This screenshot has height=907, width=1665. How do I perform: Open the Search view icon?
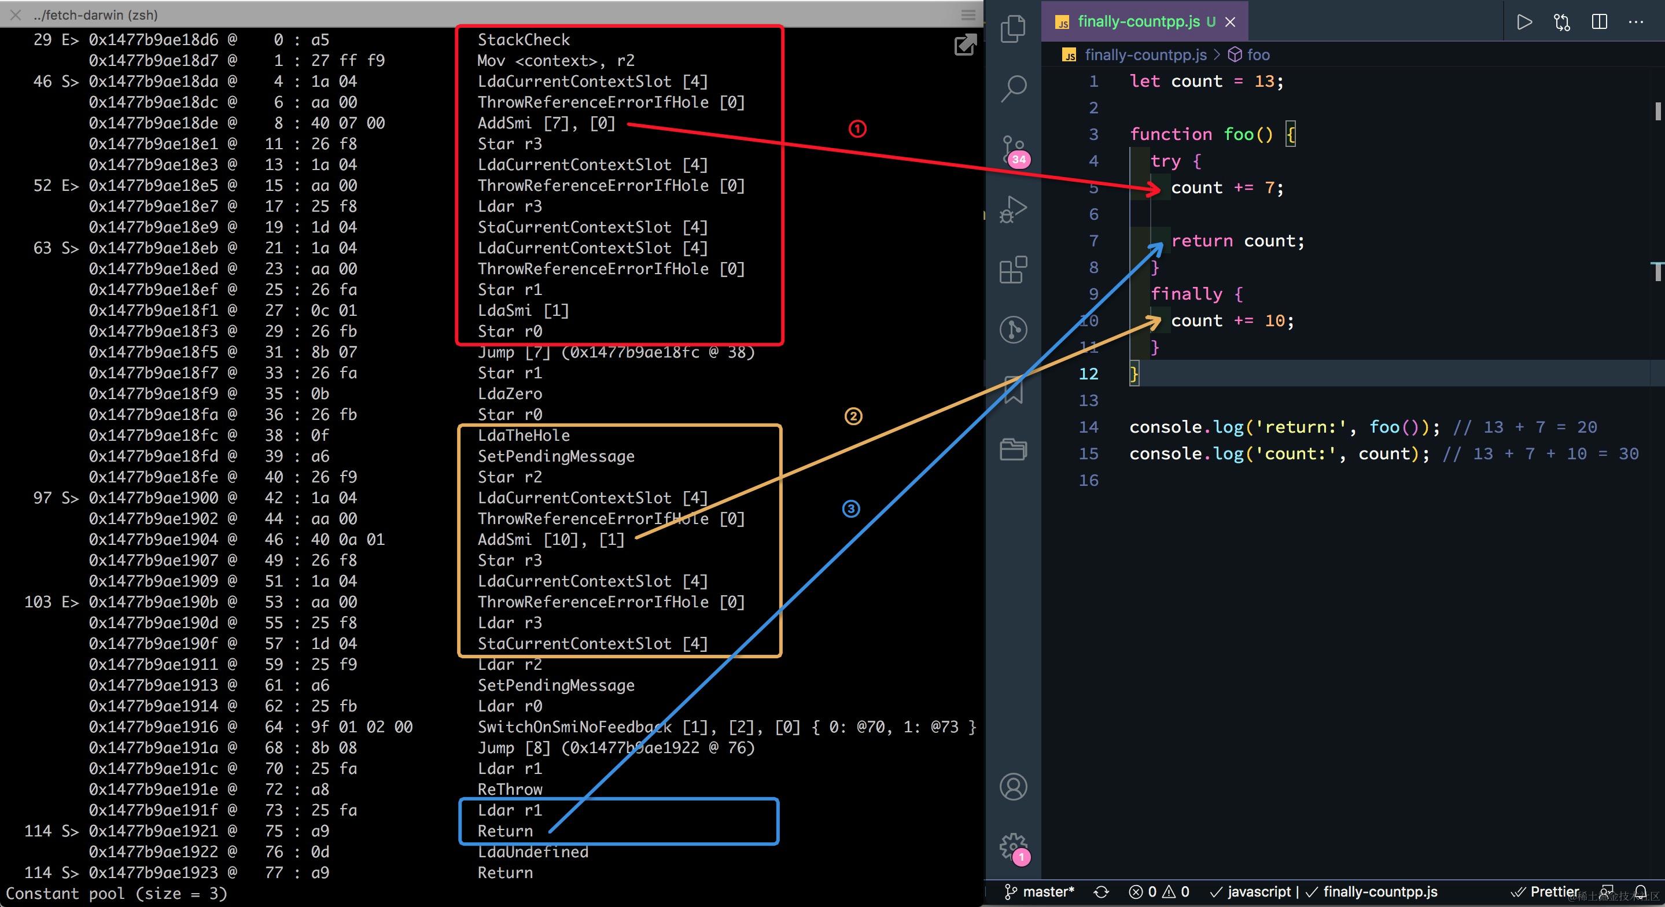(x=1013, y=88)
